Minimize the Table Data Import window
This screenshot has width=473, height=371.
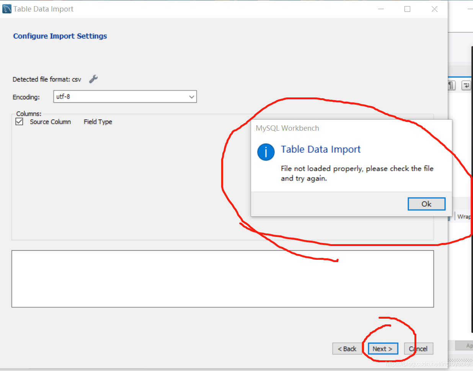381,9
